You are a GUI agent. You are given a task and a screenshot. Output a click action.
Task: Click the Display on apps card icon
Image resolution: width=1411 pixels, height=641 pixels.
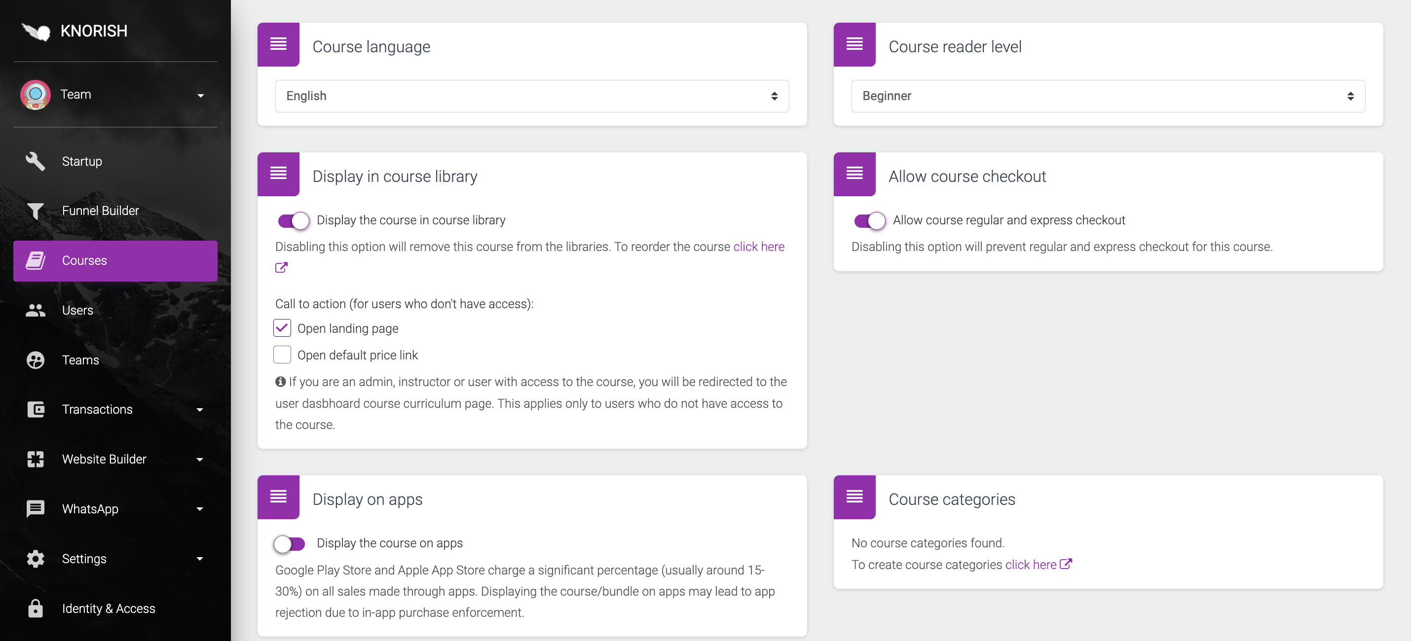pyautogui.click(x=278, y=497)
